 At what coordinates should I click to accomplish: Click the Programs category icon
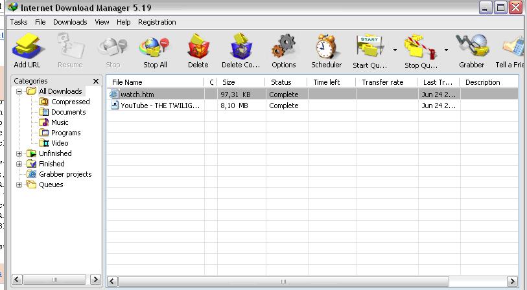pyautogui.click(x=43, y=133)
